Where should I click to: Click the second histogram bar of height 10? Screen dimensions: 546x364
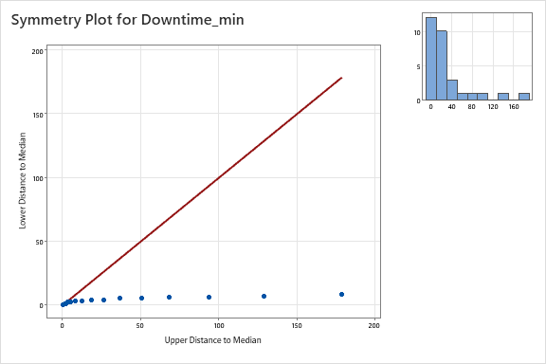[x=442, y=65]
